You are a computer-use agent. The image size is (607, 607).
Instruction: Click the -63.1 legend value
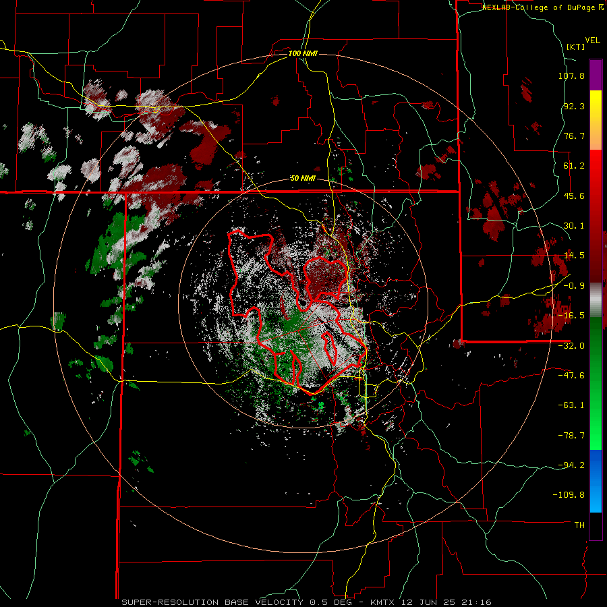click(571, 405)
